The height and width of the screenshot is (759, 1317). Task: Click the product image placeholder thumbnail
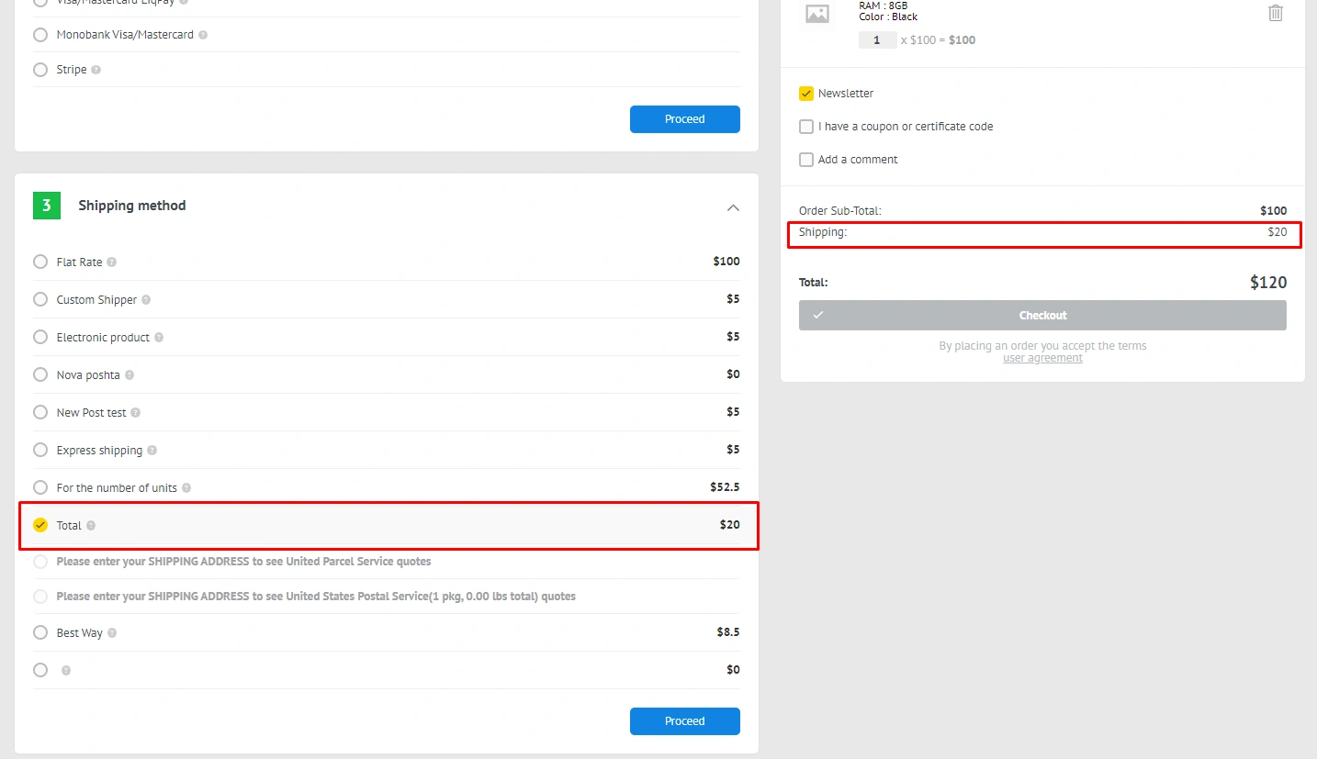(x=816, y=14)
